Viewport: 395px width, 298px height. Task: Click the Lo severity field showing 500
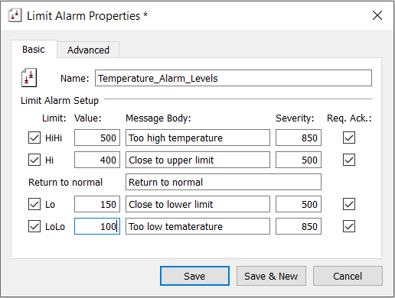click(299, 204)
